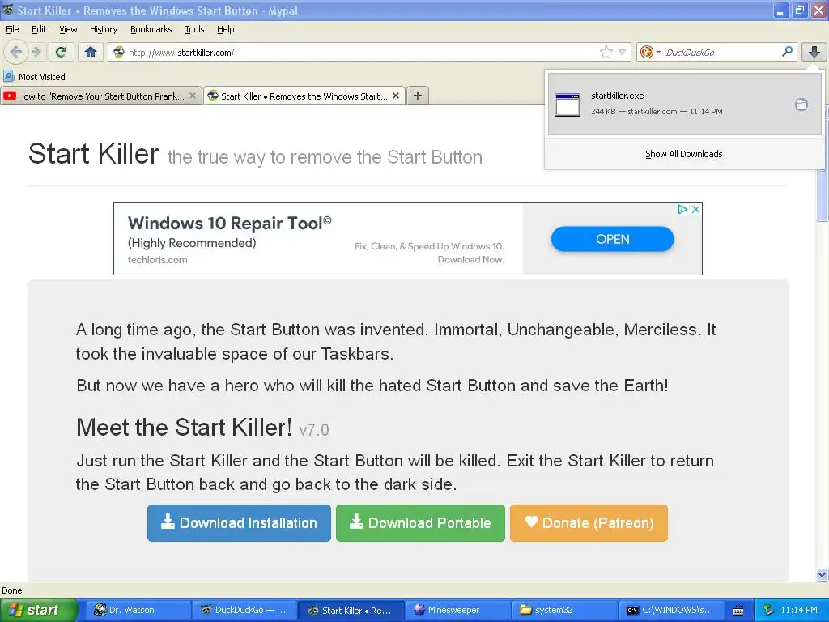Switch to Minesweeper taskbar window
829x622 pixels.
458,610
